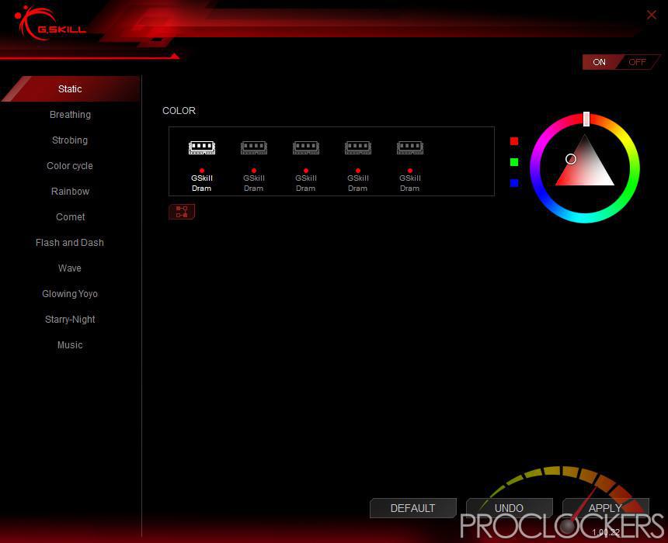The height and width of the screenshot is (543, 668).
Task: Click the red dot under first GSkill Dram
Action: tap(202, 170)
